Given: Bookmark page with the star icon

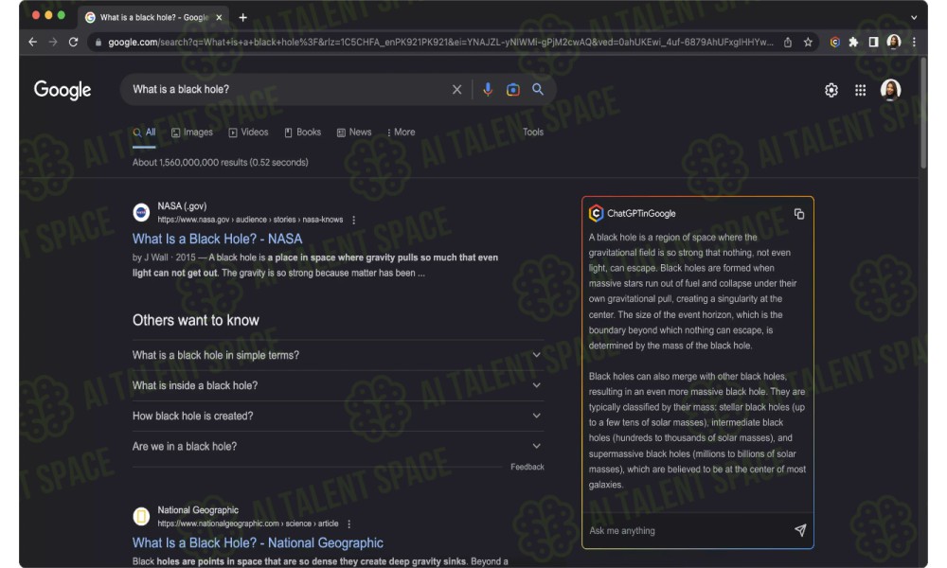Looking at the screenshot, I should [x=808, y=43].
